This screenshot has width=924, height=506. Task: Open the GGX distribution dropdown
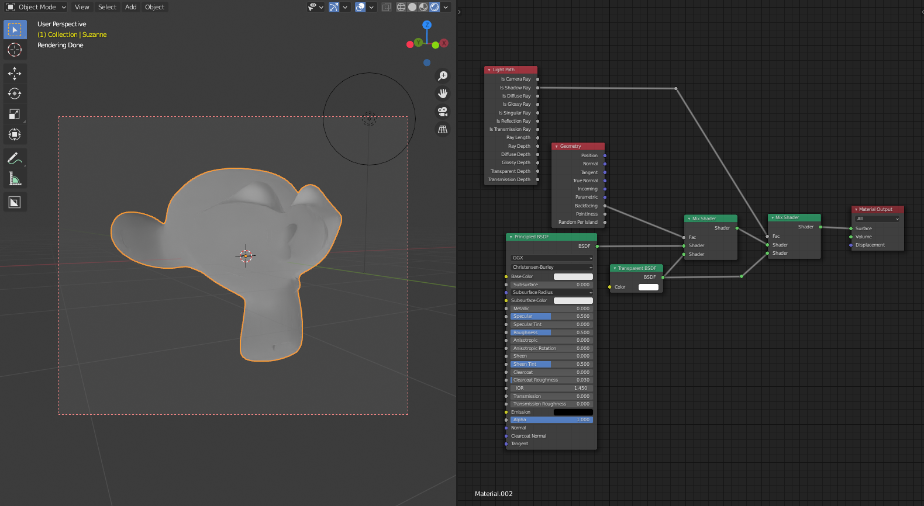pyautogui.click(x=552, y=258)
